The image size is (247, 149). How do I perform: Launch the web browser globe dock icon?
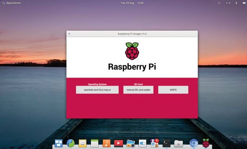pos(70,143)
